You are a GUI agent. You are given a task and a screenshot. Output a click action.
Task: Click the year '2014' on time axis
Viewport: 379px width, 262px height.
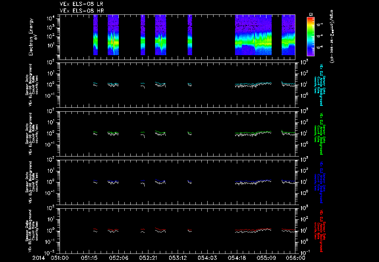[38, 258]
